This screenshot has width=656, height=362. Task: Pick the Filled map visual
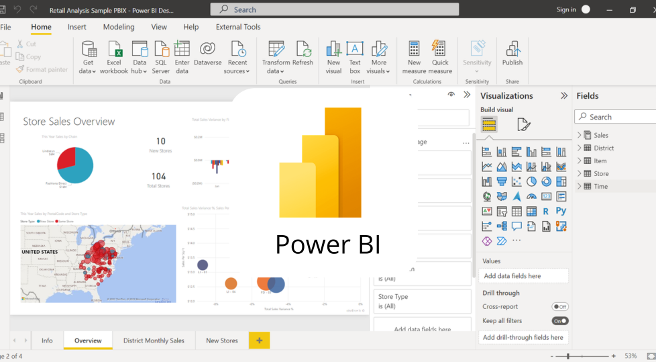502,197
